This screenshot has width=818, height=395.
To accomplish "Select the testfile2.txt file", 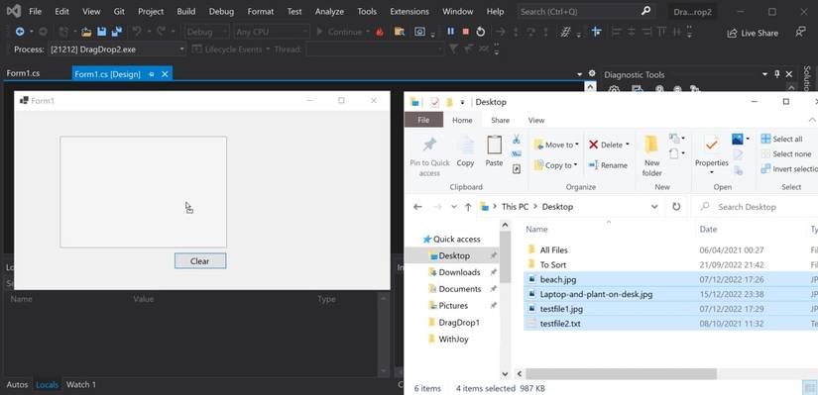I will 670,324.
